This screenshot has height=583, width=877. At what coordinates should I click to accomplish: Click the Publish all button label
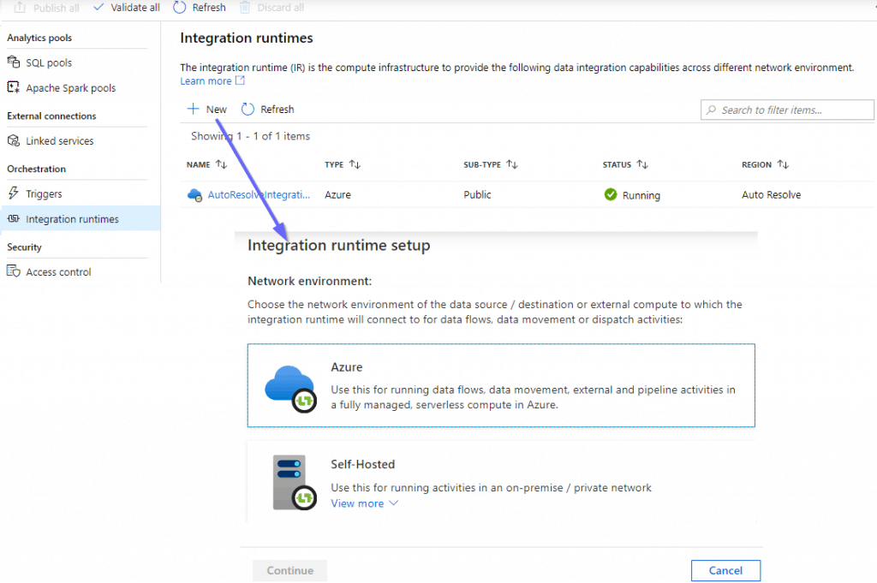(x=56, y=8)
